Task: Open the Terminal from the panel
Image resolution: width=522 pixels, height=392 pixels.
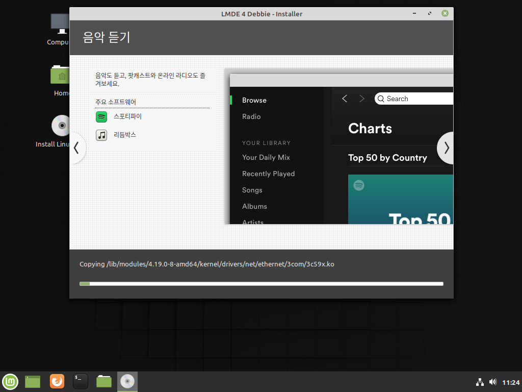Action: 80,381
